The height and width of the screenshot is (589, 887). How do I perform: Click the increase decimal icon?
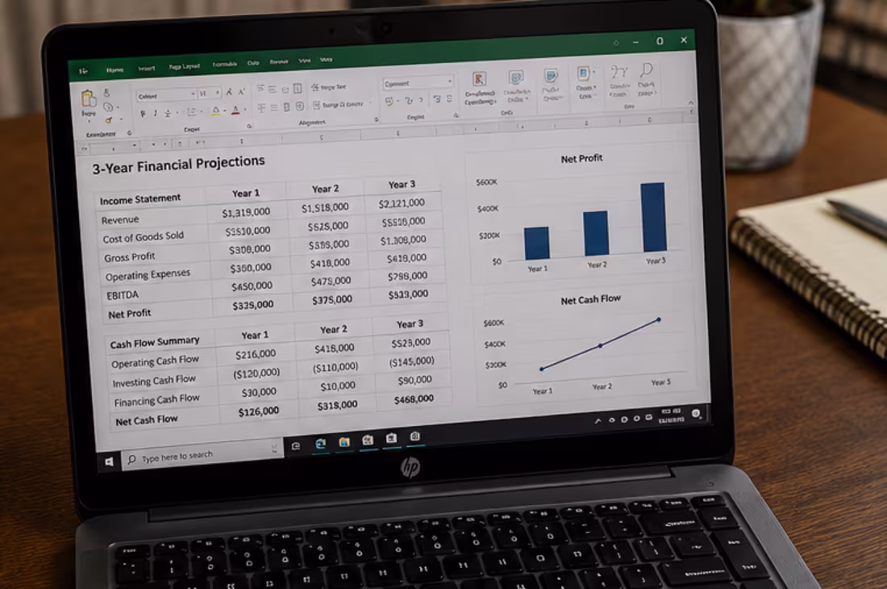tap(437, 99)
